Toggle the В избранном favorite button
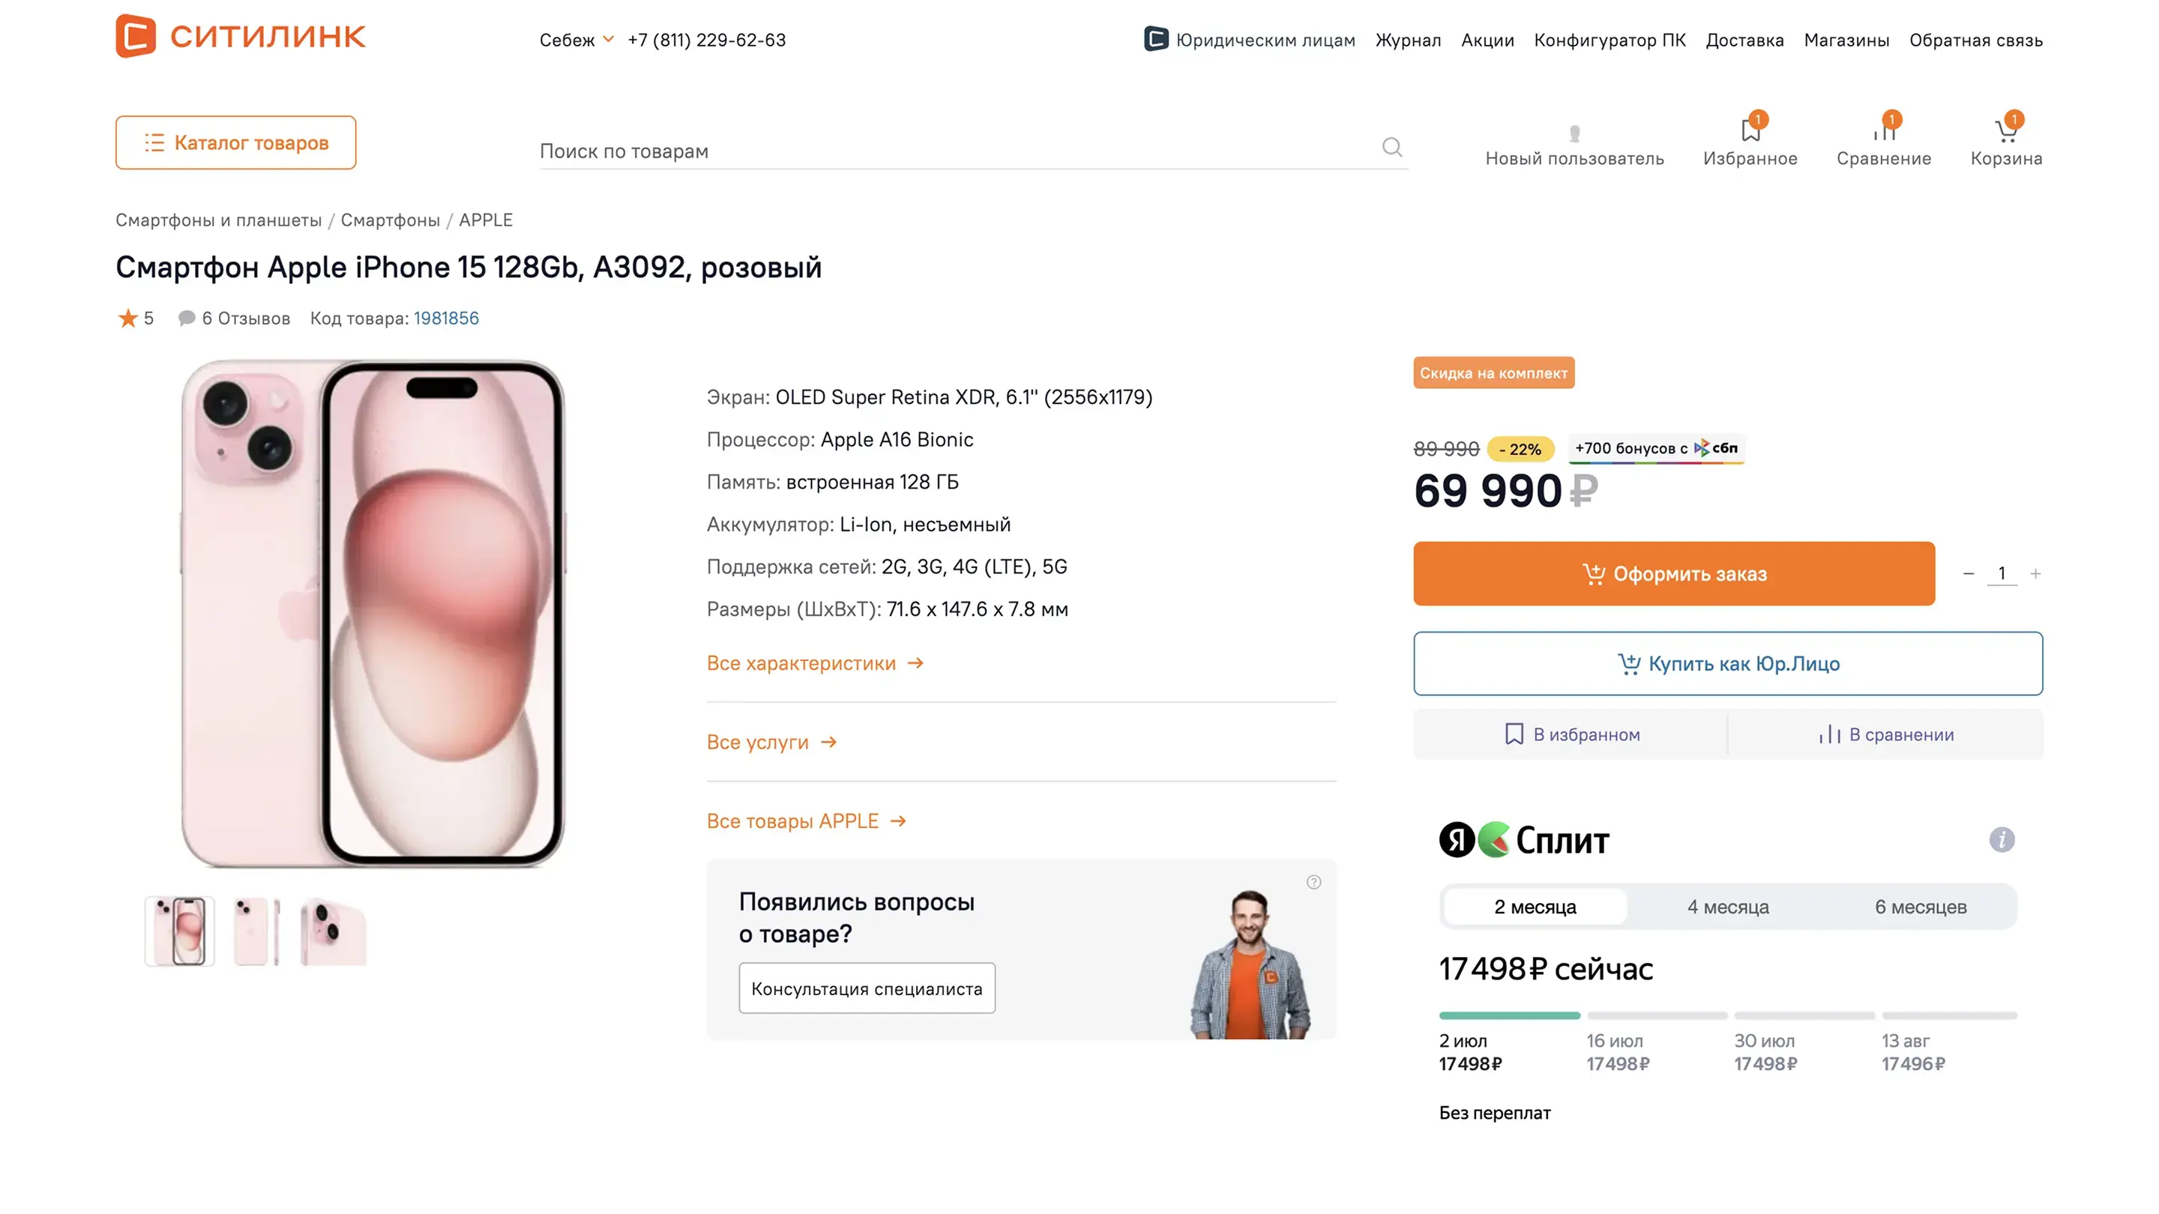 pyautogui.click(x=1571, y=734)
